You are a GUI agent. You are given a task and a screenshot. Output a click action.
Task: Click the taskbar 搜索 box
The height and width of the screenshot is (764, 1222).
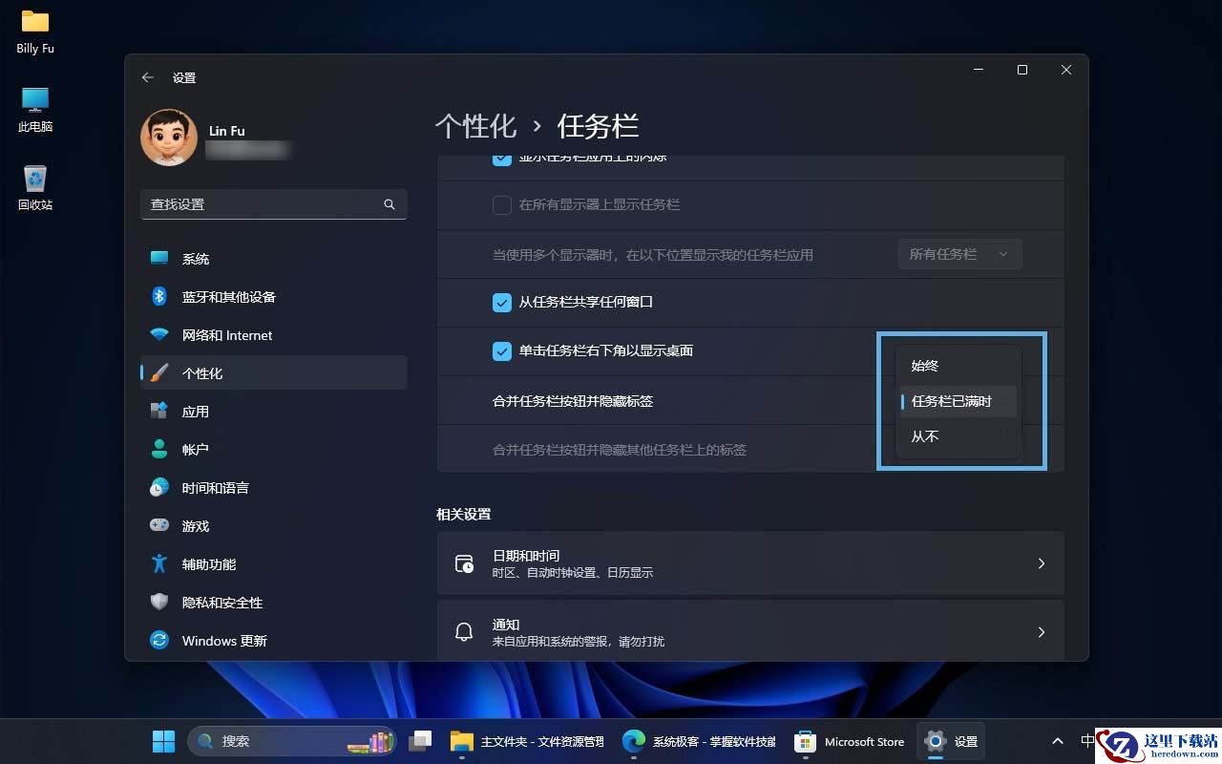tap(292, 741)
